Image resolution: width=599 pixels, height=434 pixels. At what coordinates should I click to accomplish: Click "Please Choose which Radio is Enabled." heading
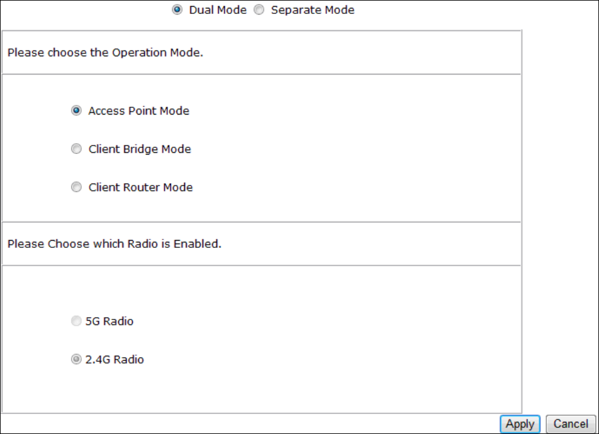(x=115, y=244)
